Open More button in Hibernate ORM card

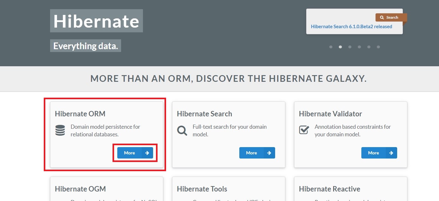click(135, 153)
